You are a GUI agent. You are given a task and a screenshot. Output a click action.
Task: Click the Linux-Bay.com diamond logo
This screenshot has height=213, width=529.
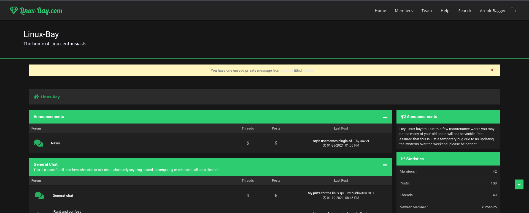14,10
